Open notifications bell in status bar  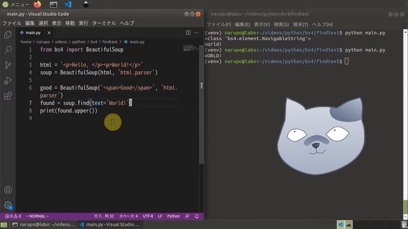[x=197, y=216]
